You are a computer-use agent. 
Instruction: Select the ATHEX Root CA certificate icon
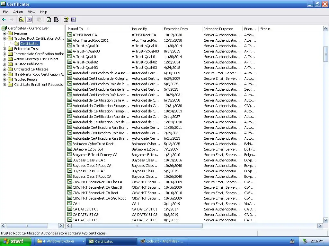click(70, 35)
